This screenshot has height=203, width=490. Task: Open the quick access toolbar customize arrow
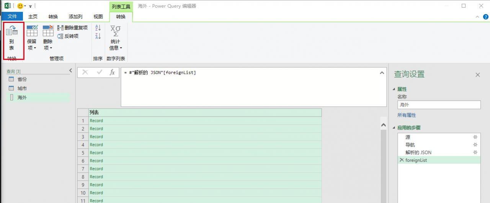[x=31, y=6]
